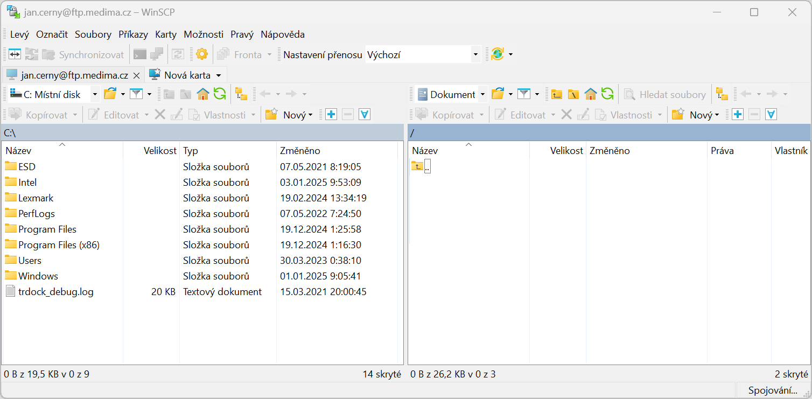Sort right panel by Práva column

coord(738,151)
